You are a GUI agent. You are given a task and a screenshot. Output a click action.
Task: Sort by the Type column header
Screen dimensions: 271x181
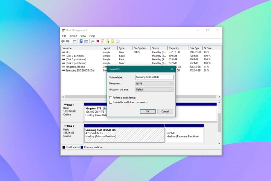[x=125, y=48]
